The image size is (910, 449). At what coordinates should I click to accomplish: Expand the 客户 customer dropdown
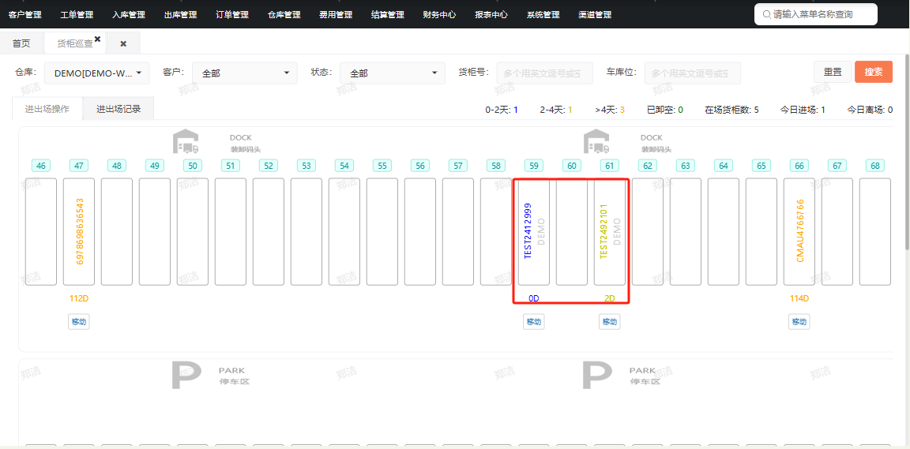pyautogui.click(x=245, y=73)
